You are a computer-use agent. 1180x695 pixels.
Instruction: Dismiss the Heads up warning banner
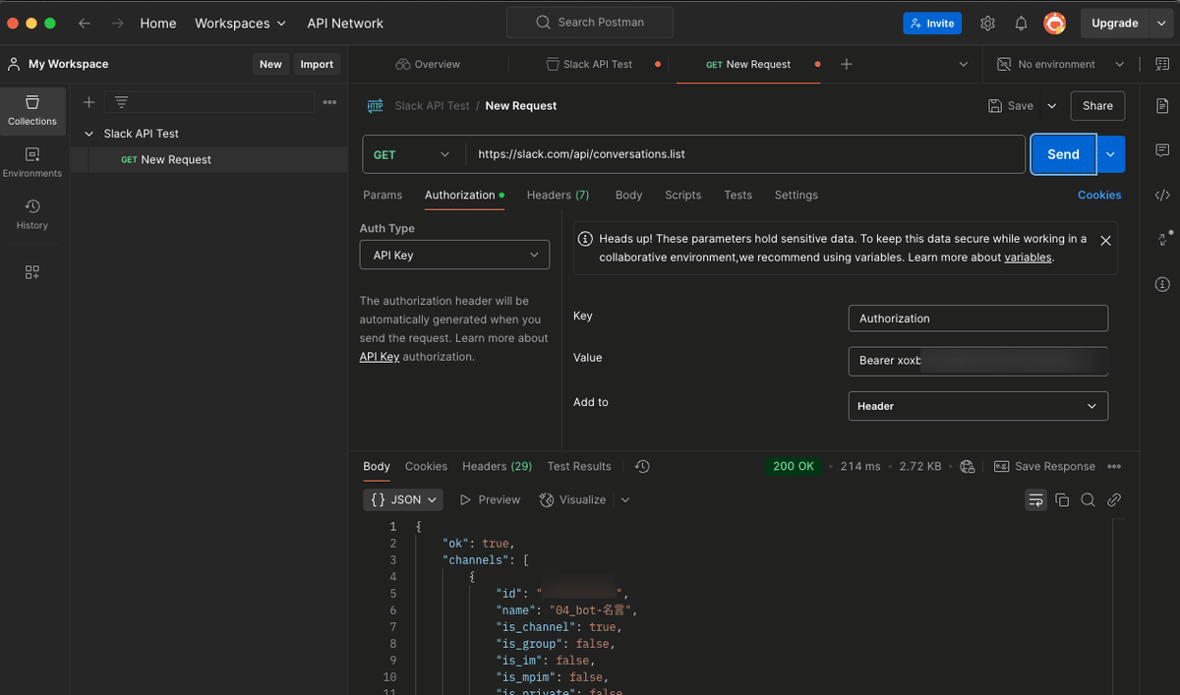1105,240
